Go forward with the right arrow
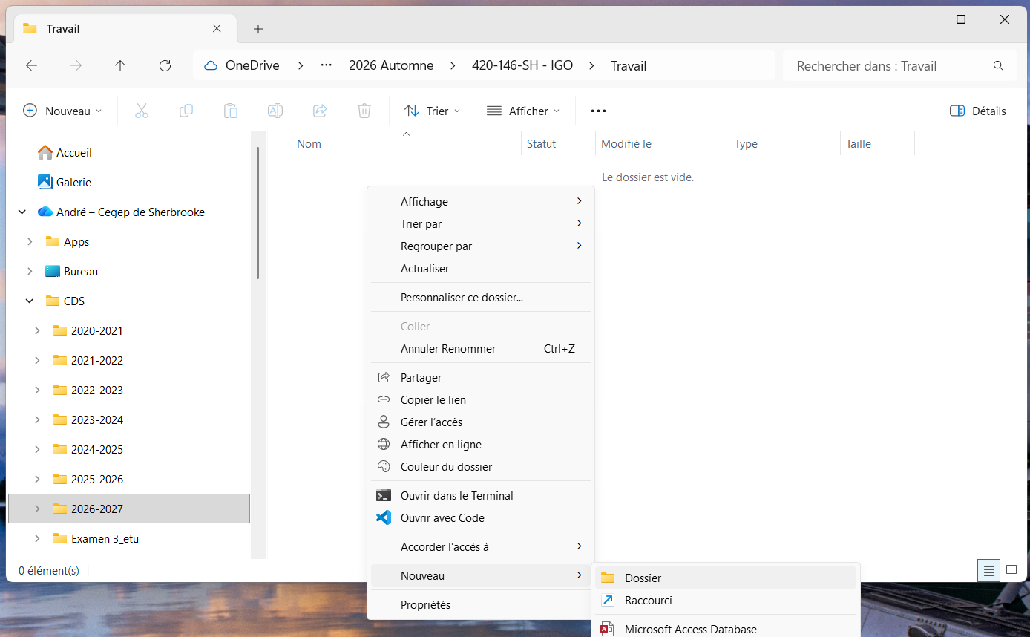Viewport: 1030px width, 637px height. (x=76, y=65)
